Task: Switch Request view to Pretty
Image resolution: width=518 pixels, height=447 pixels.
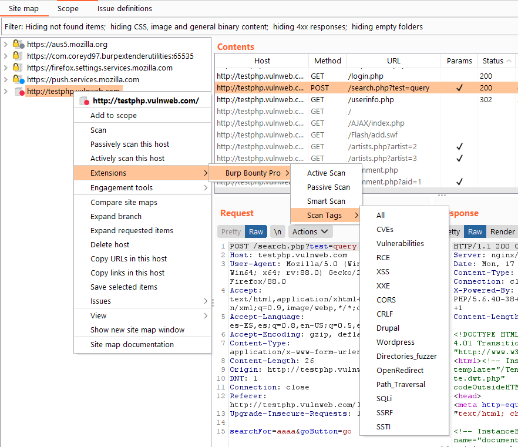Action: [231, 231]
